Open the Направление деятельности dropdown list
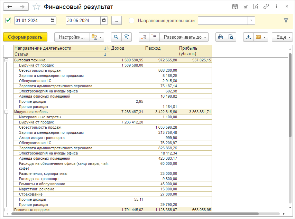Image resolution: width=295 pixels, height=219 pixels. pyautogui.click(x=251, y=20)
